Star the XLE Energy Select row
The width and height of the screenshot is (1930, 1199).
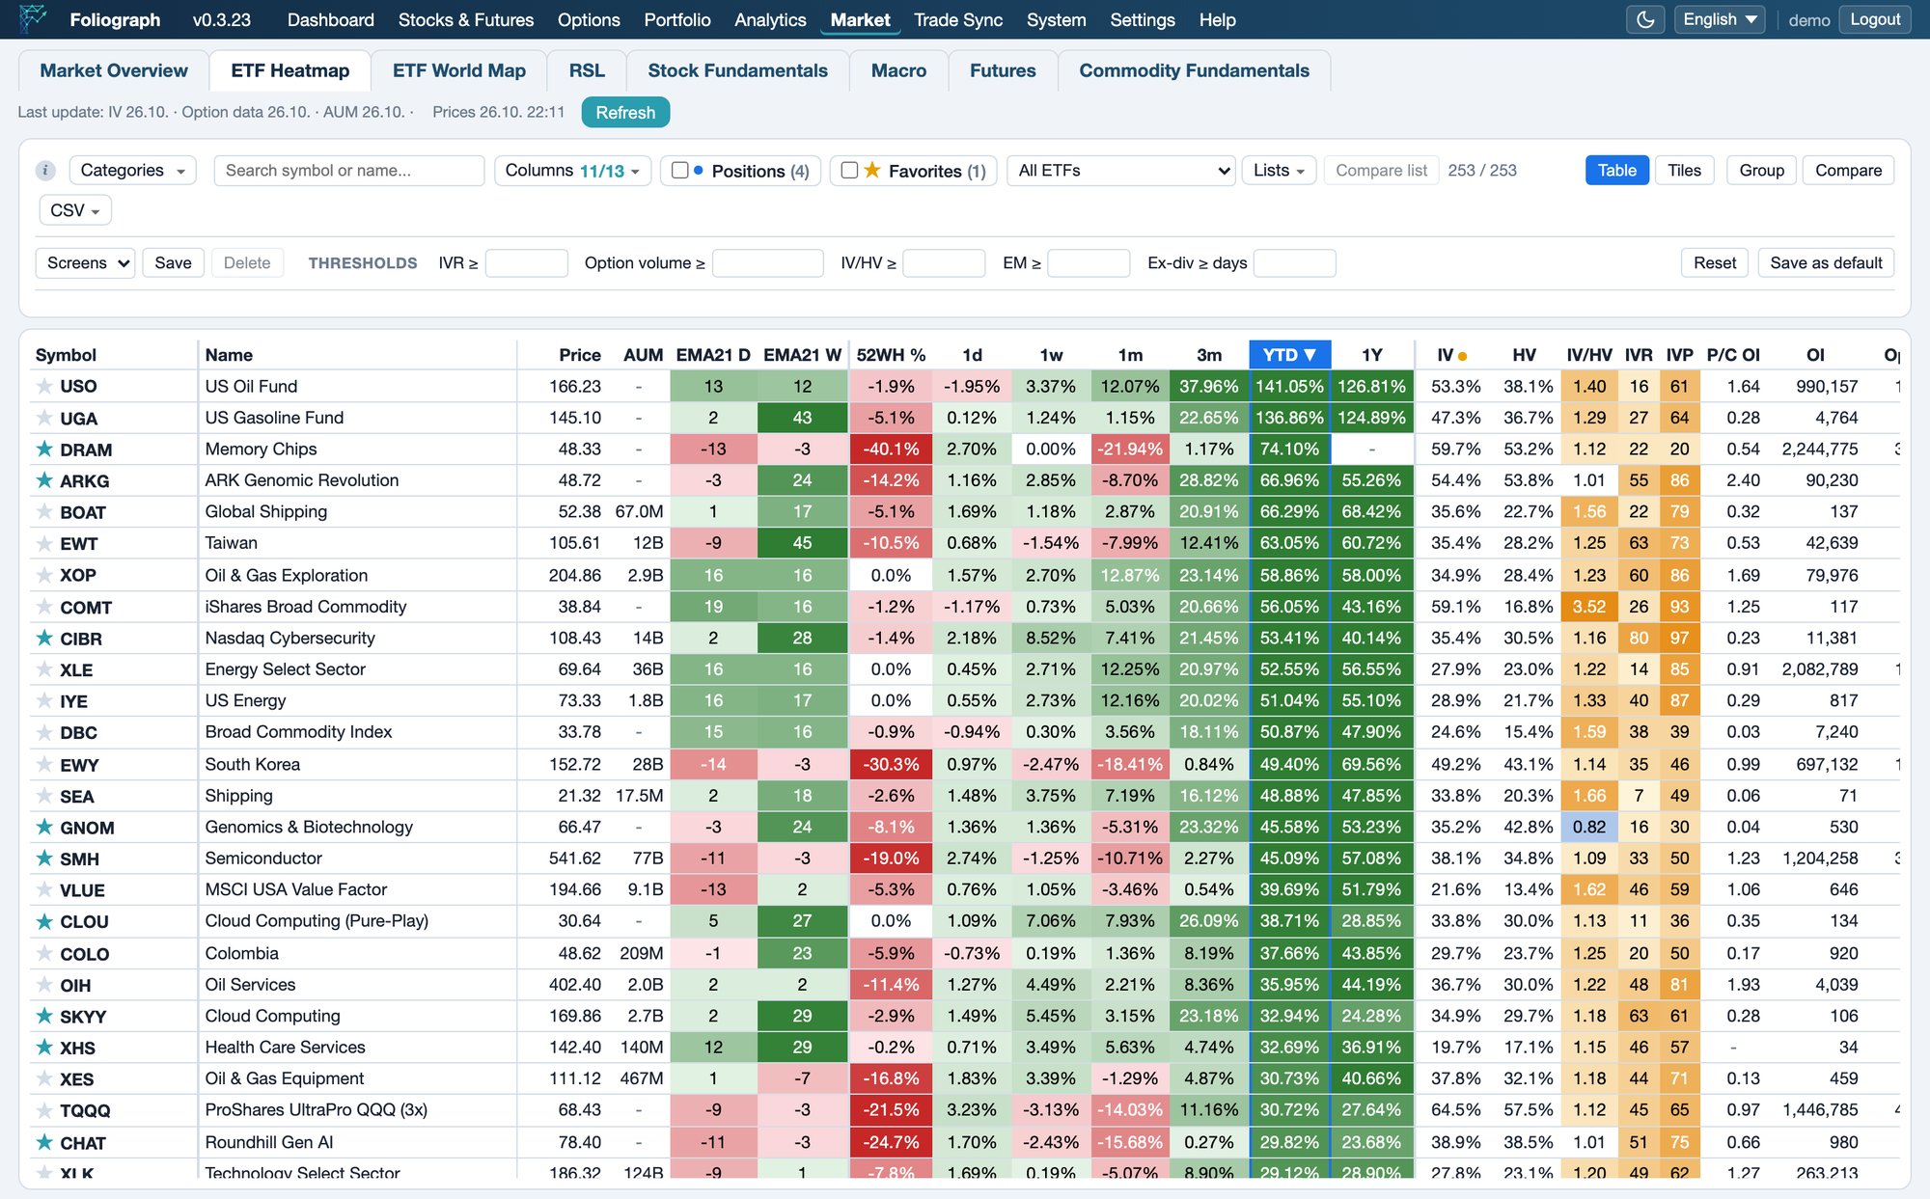(x=44, y=669)
